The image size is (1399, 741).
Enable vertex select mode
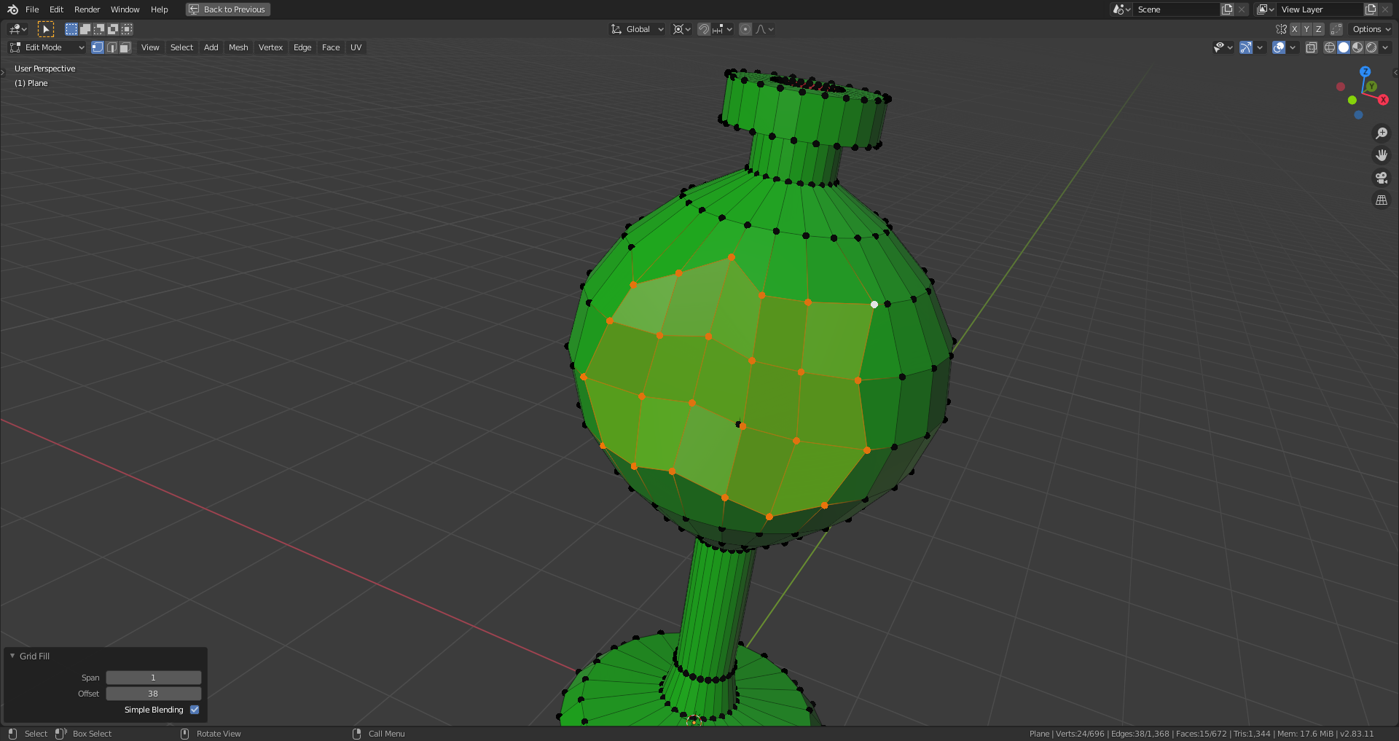click(98, 47)
